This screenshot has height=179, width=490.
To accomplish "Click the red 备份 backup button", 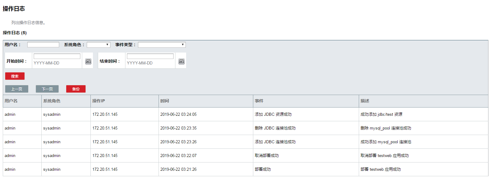I will pos(76,89).
